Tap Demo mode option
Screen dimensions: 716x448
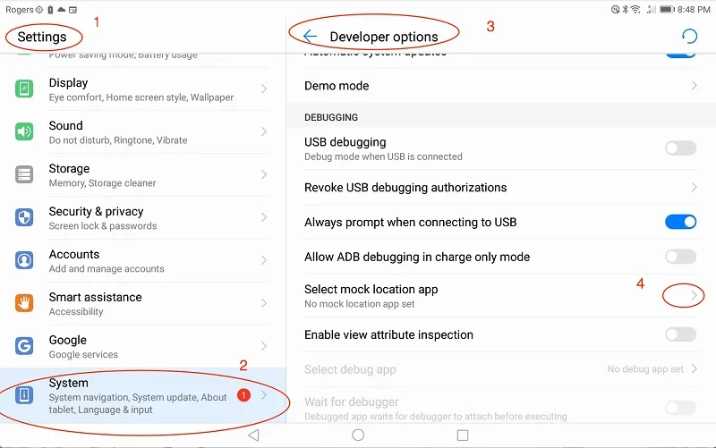click(501, 86)
